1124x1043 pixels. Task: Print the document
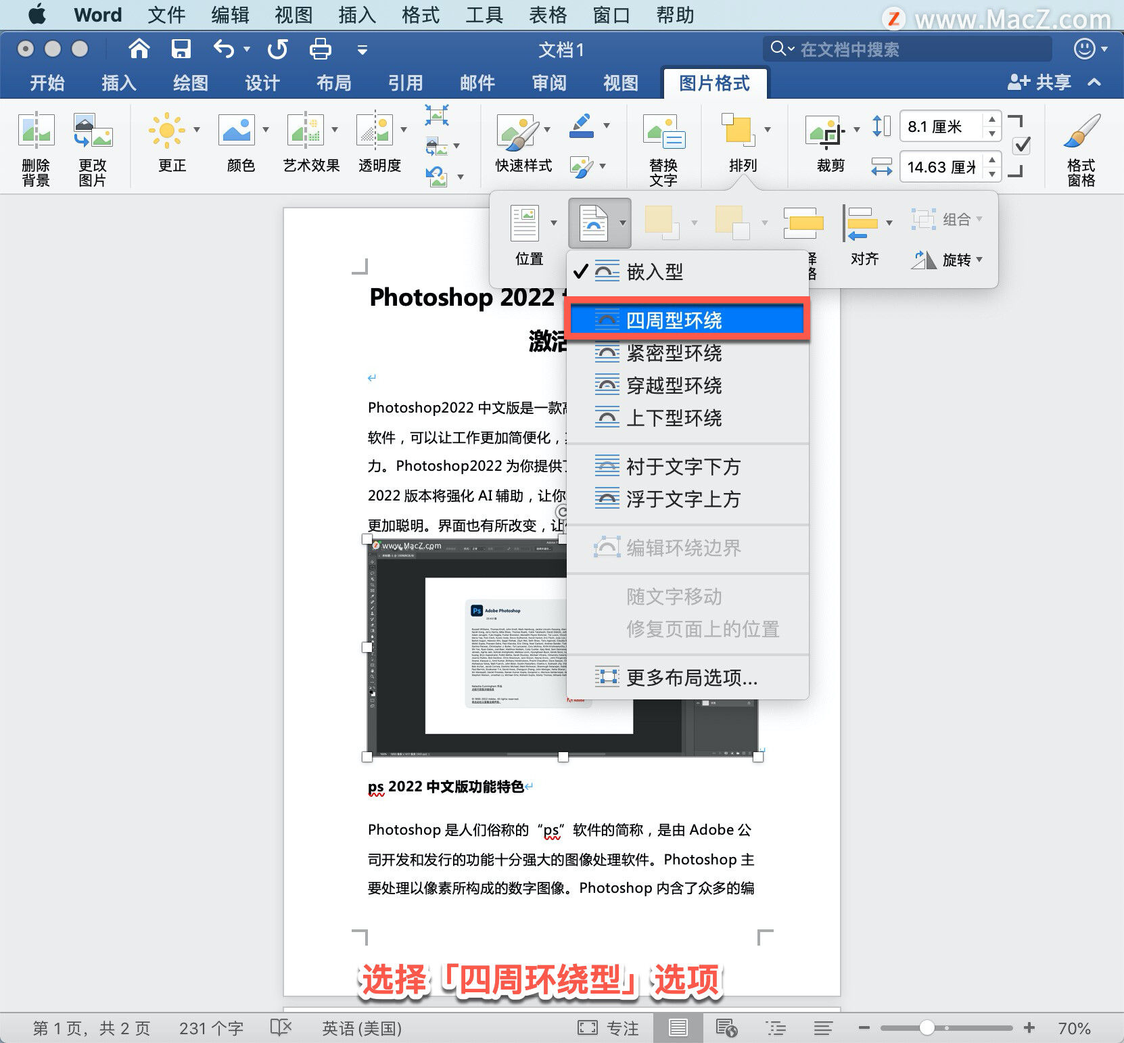point(320,49)
